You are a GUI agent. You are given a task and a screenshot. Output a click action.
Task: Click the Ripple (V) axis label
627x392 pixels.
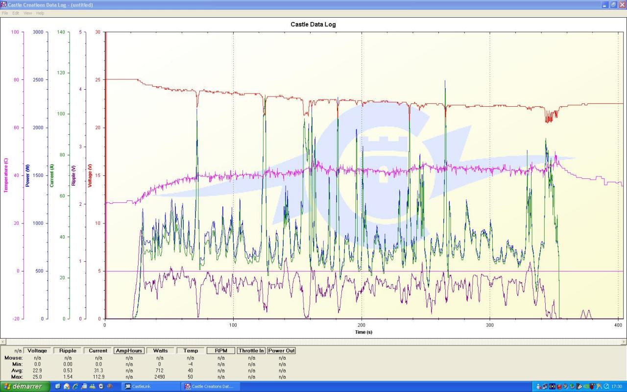tap(73, 175)
